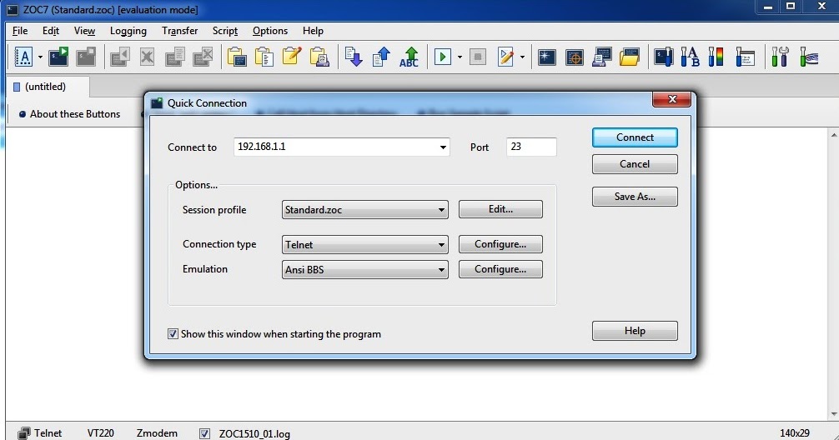Toggle the log file checkbox in status bar

point(204,433)
